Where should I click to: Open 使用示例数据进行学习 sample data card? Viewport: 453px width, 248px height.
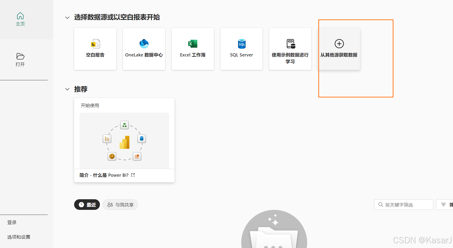point(290,49)
